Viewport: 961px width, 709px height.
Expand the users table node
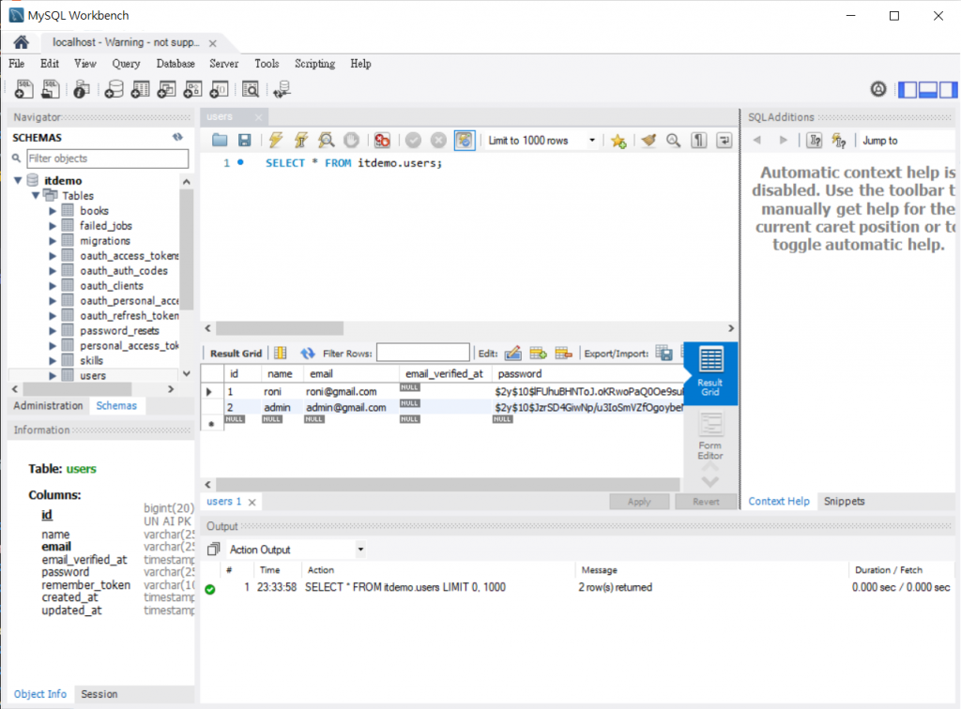[53, 376]
